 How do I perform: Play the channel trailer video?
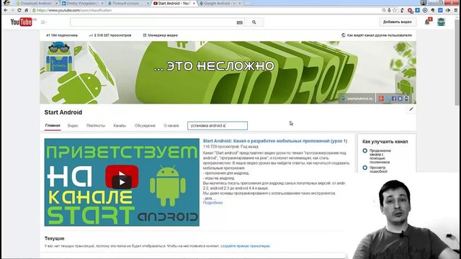[122, 182]
